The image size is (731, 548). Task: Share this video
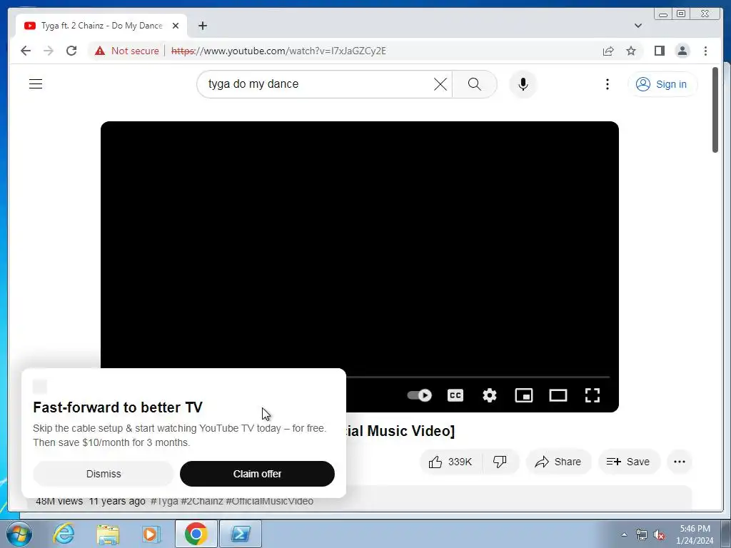pyautogui.click(x=558, y=462)
